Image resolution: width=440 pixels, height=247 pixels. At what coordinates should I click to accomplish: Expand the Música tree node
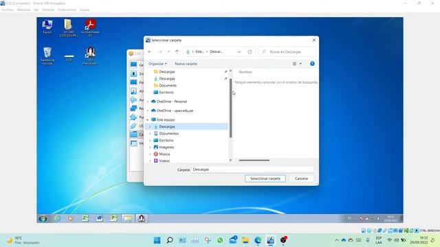point(150,154)
